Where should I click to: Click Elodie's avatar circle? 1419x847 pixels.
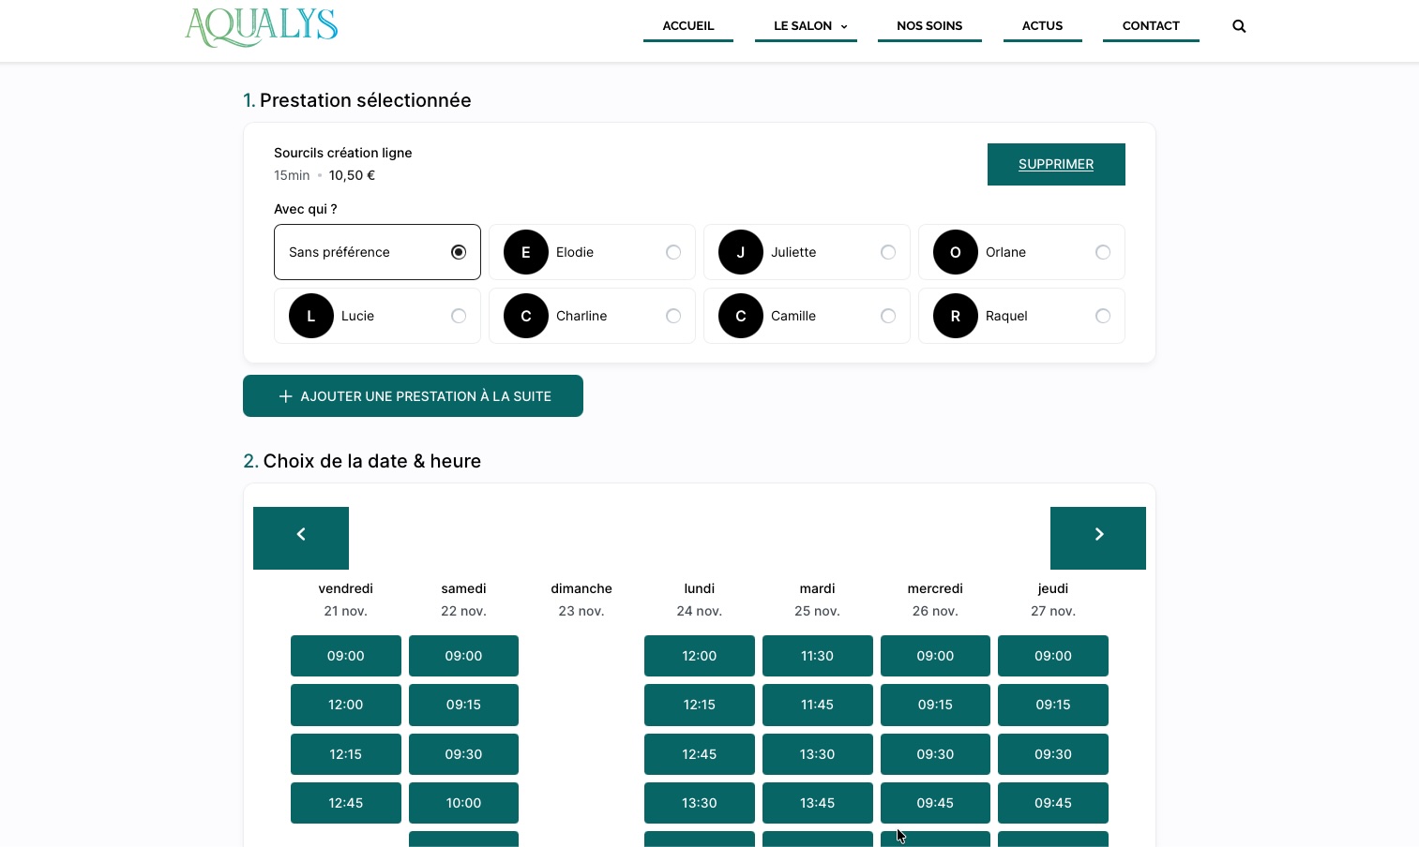pos(526,252)
